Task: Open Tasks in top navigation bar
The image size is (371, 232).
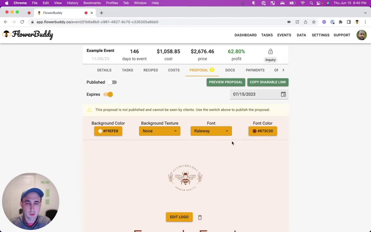Action: coord(267,35)
